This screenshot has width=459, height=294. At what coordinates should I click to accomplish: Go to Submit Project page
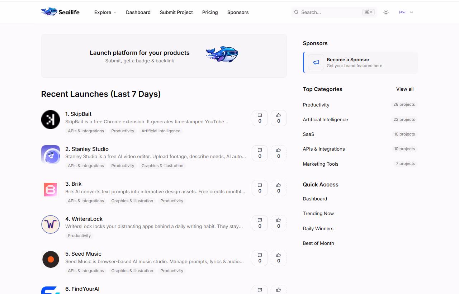click(x=176, y=12)
